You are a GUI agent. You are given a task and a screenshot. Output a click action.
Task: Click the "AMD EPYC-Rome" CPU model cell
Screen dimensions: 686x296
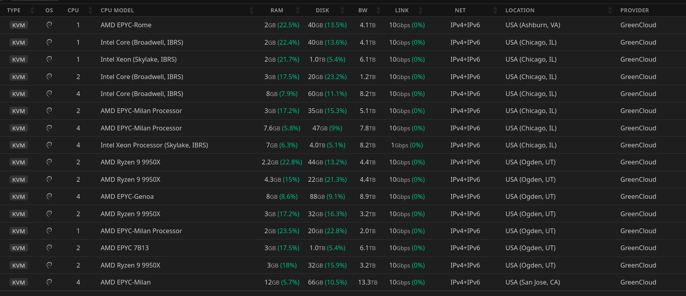(126, 25)
